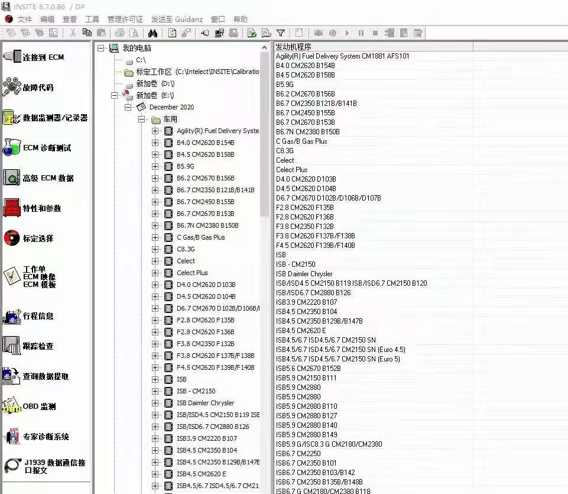Open Fault Codes (故障代码) panel
The width and height of the screenshot is (568, 494).
click(x=28, y=87)
